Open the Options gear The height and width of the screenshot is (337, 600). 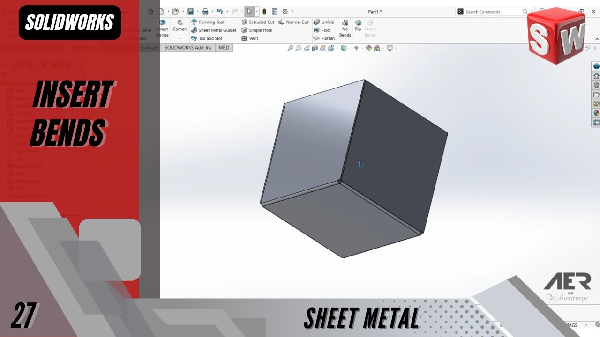(285, 11)
